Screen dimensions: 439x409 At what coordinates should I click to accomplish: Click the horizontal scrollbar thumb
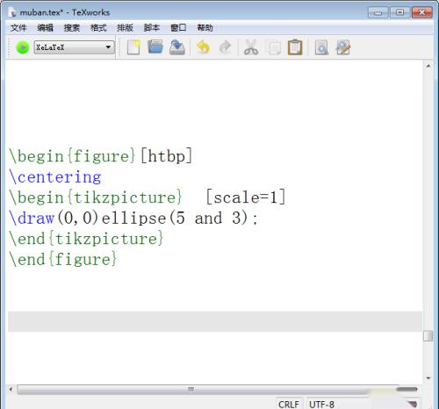click(x=191, y=390)
